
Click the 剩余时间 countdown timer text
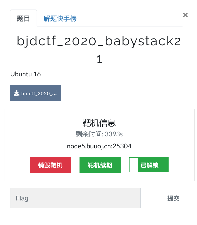coord(99,134)
